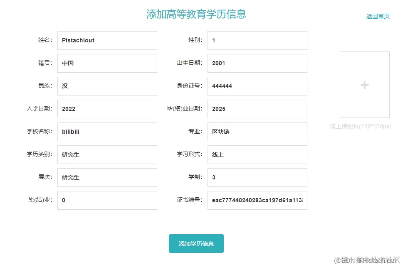Click the 姓名 field showing Pistachiout
This screenshot has width=403, height=267.
[107, 40]
